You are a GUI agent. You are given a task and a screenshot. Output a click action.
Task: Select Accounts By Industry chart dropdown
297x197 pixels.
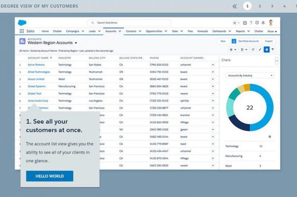[x=250, y=75]
